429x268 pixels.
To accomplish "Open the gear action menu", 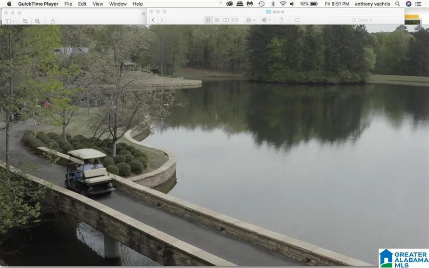I will point(266,20).
